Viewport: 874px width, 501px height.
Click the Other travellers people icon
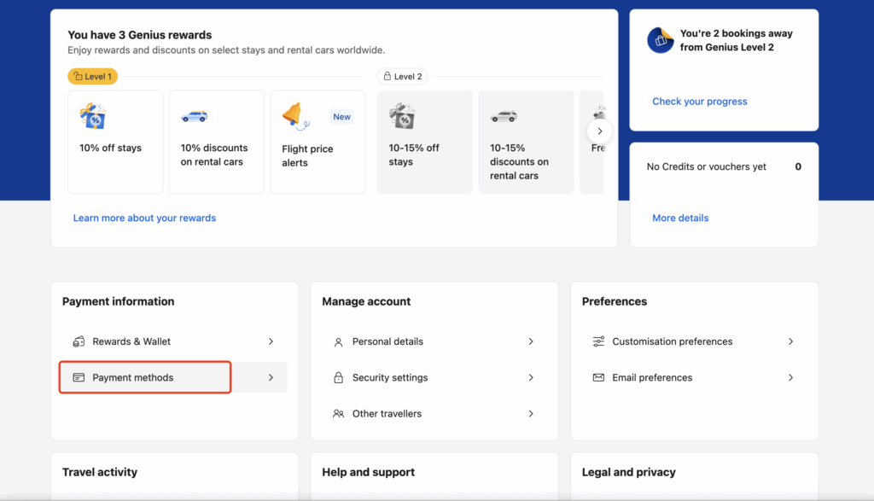[x=338, y=414]
